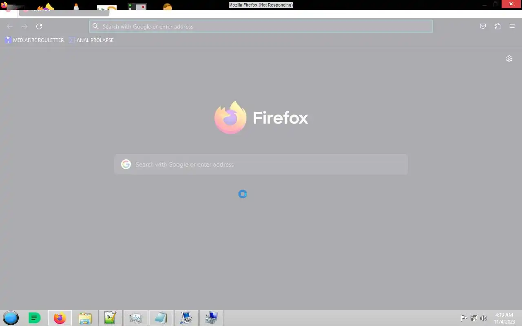Open the toolbox computer taskbar icon
This screenshot has width=522, height=326.
[212, 318]
